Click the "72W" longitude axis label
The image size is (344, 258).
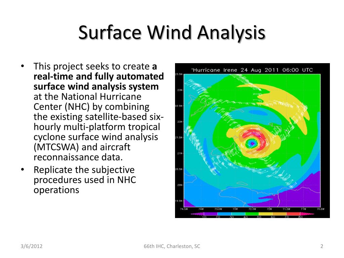269,209
